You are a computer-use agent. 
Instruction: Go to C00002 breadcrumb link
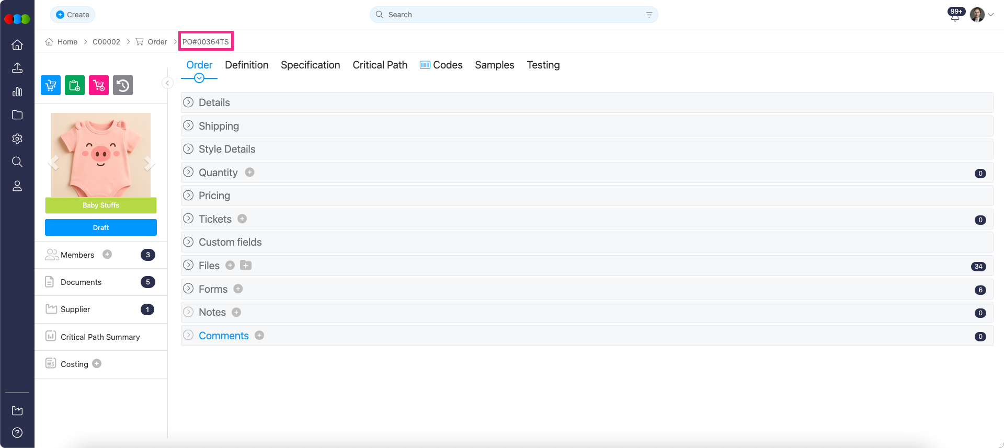(x=106, y=42)
